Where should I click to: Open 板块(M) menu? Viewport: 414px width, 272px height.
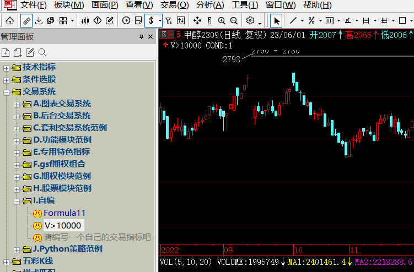(x=69, y=5)
